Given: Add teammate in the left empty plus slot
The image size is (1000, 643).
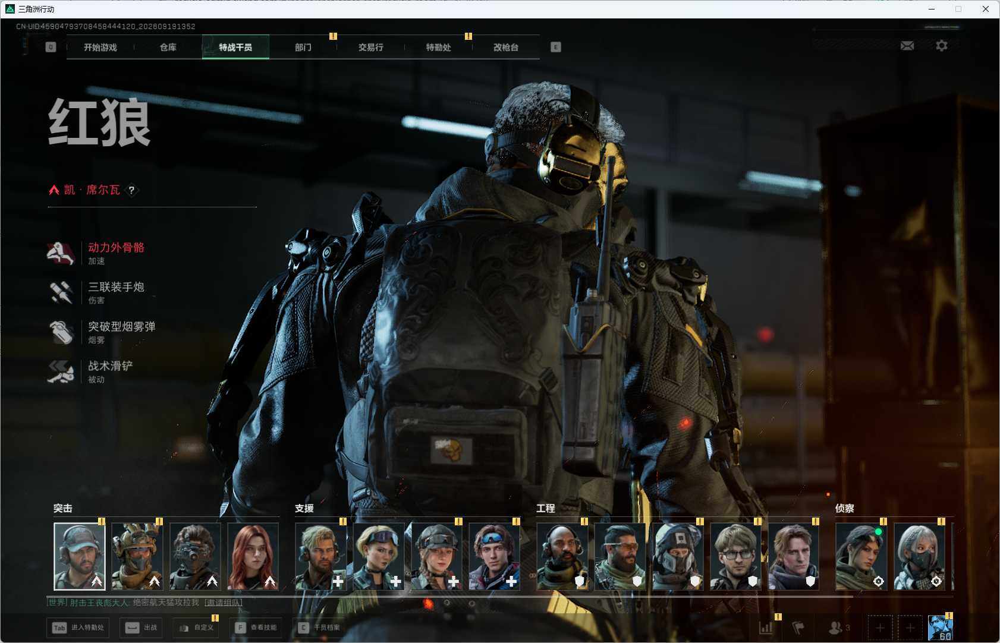Looking at the screenshot, I should click(x=880, y=628).
